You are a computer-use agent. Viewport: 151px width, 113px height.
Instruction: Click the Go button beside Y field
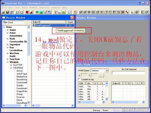click(101, 75)
